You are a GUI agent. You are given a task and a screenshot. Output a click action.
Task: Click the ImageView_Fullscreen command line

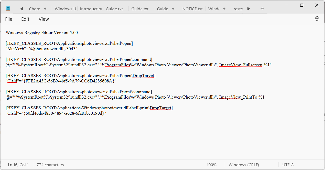coord(138,65)
